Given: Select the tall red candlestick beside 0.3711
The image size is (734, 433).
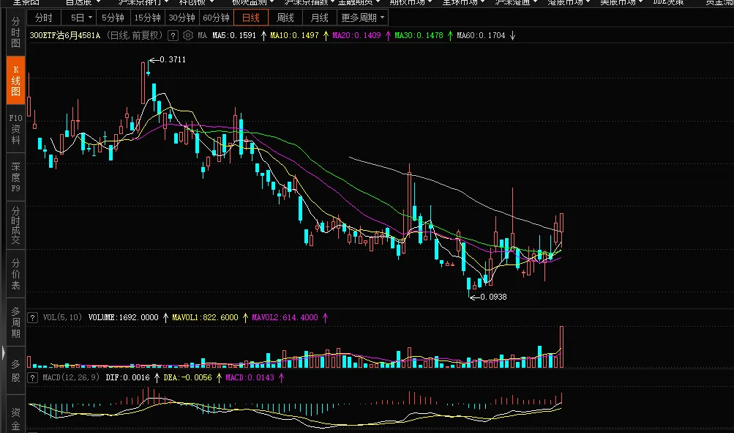Looking at the screenshot, I should pyautogui.click(x=143, y=83).
